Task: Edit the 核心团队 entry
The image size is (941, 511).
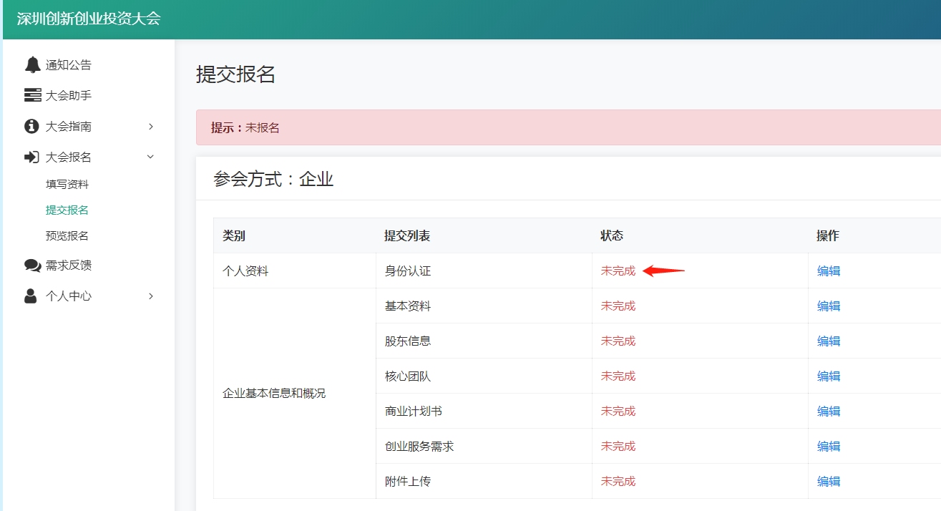Action: pos(829,376)
